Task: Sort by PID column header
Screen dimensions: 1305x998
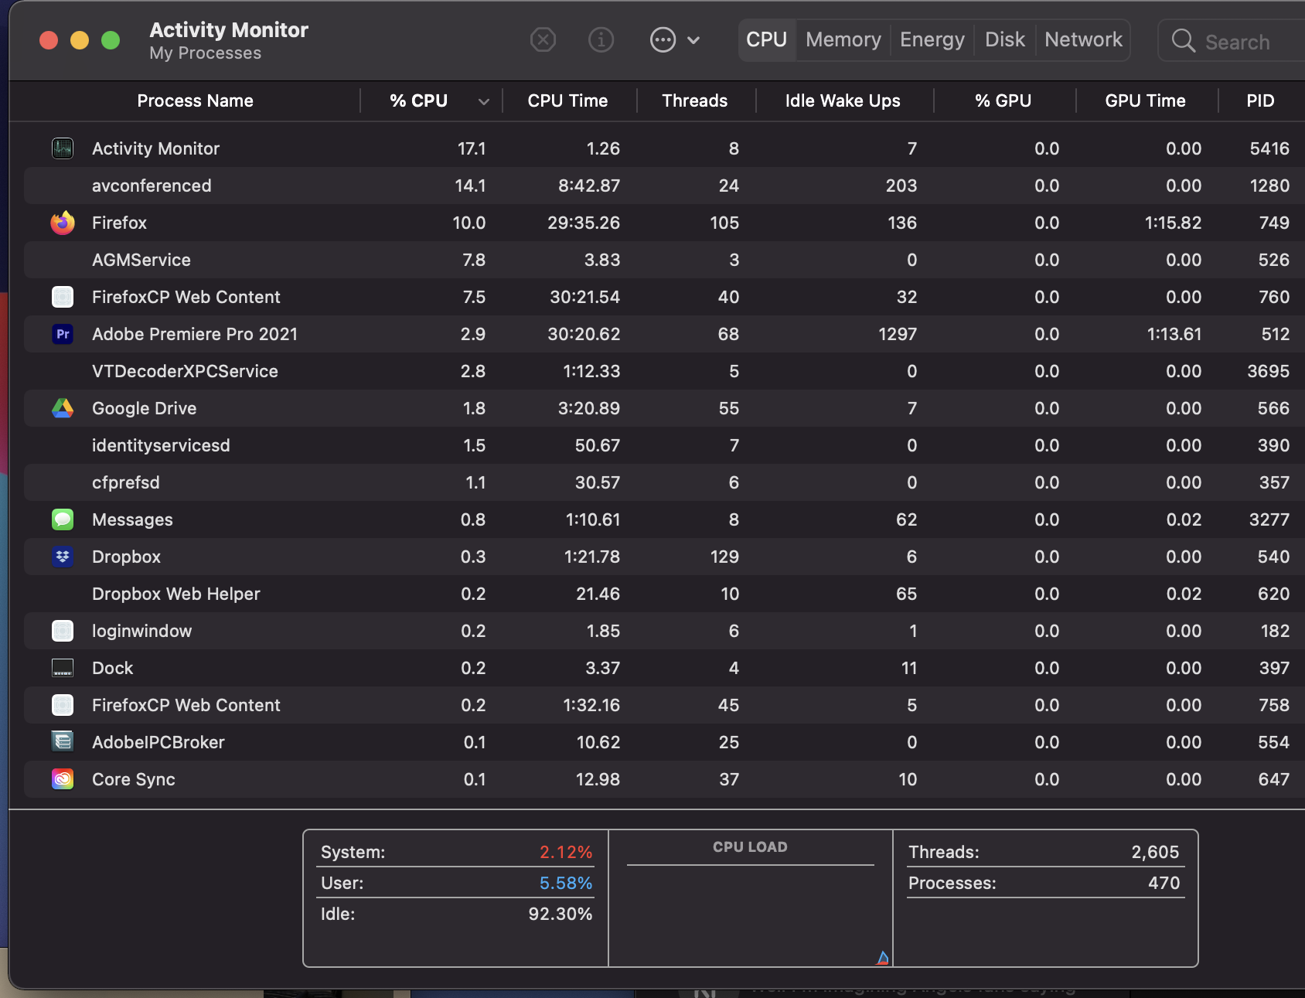Action: point(1260,100)
